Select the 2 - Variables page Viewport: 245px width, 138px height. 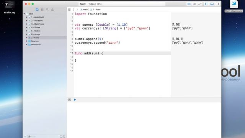[x=37, y=21]
